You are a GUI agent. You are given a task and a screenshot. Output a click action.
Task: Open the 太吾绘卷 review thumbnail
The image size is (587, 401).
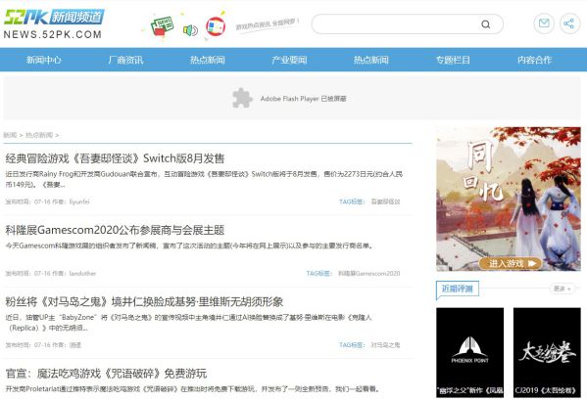(547, 352)
